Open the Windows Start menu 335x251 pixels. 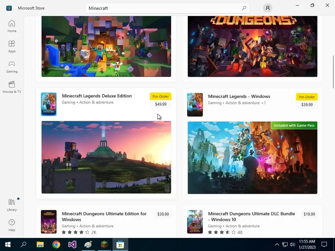[x=8, y=244]
